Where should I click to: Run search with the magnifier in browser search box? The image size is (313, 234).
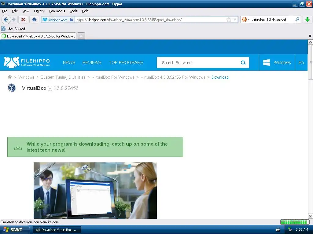(297, 19)
